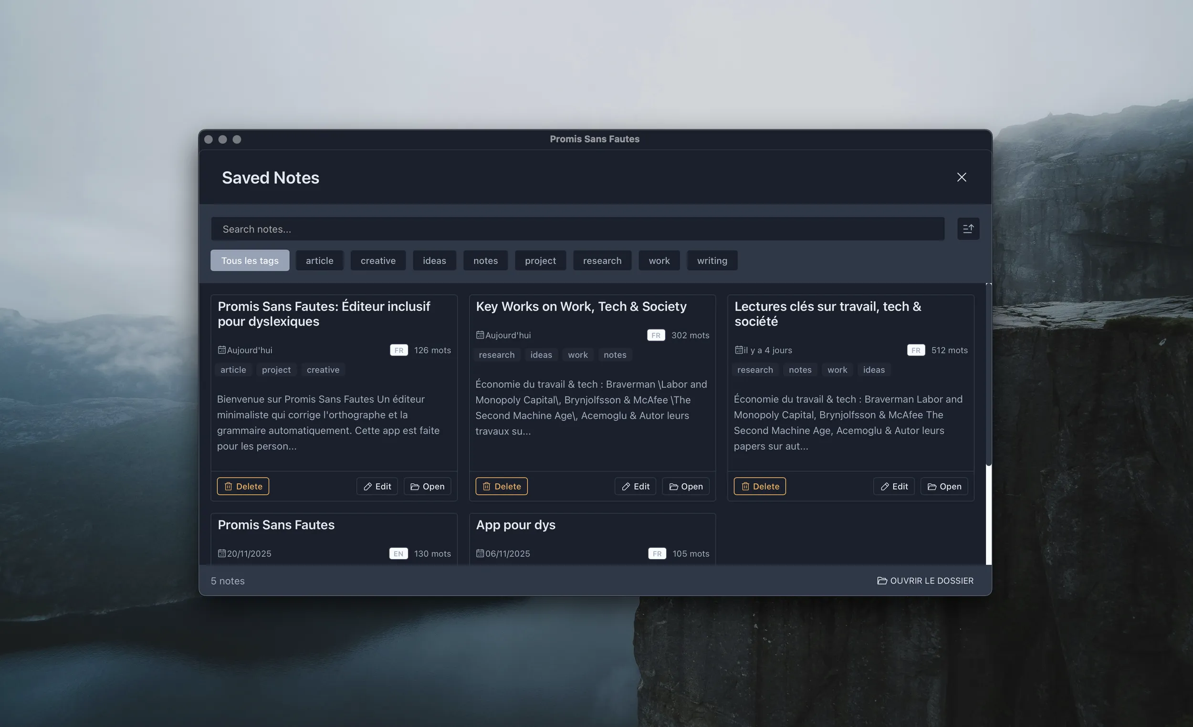The width and height of the screenshot is (1193, 727).
Task: Edit the Promis Sans Fautes Éditeur inclusif note
Action: (377, 486)
